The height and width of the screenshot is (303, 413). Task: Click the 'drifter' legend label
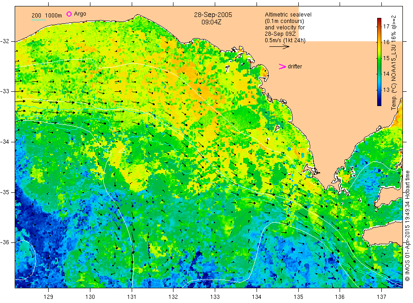(x=295, y=67)
